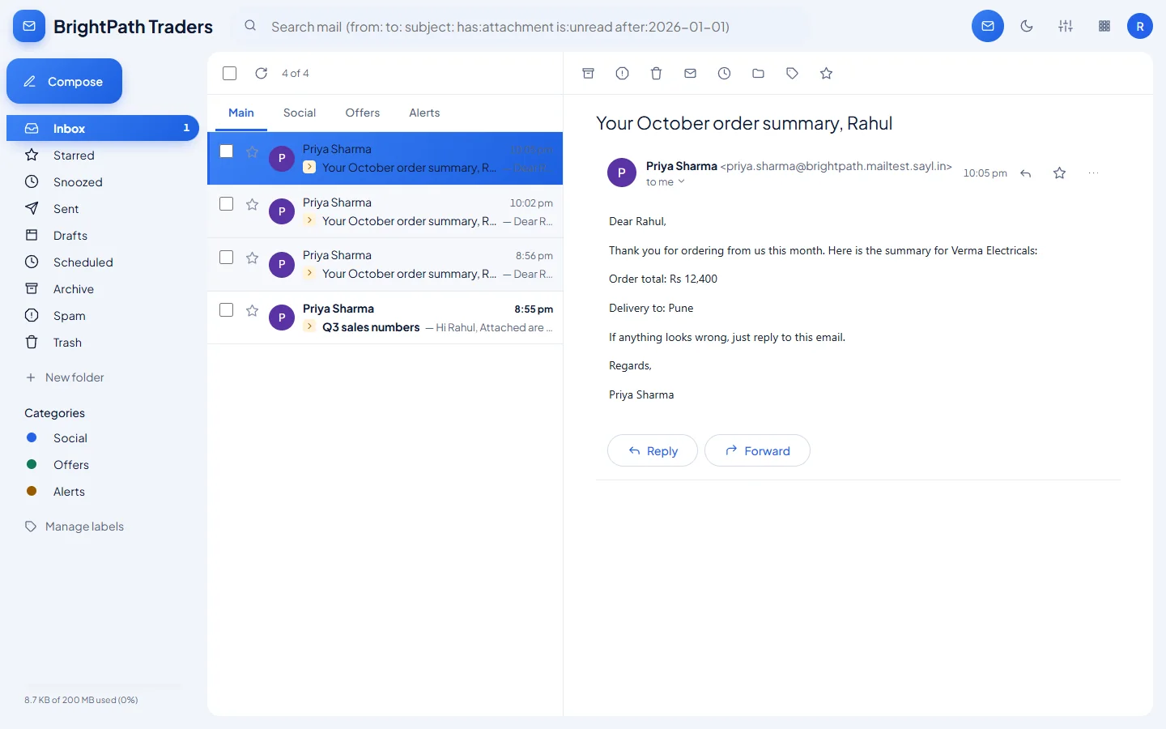
Task: Open settings sliders icon in header
Action: click(1066, 26)
